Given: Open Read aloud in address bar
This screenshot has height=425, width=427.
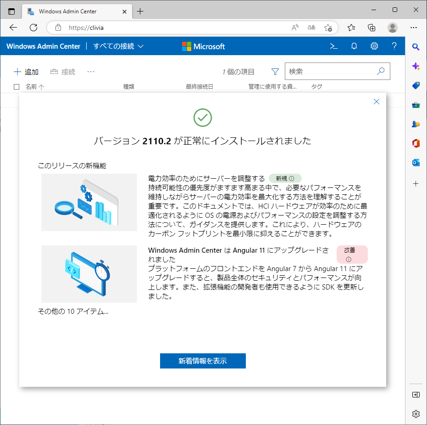Looking at the screenshot, I should point(295,28).
